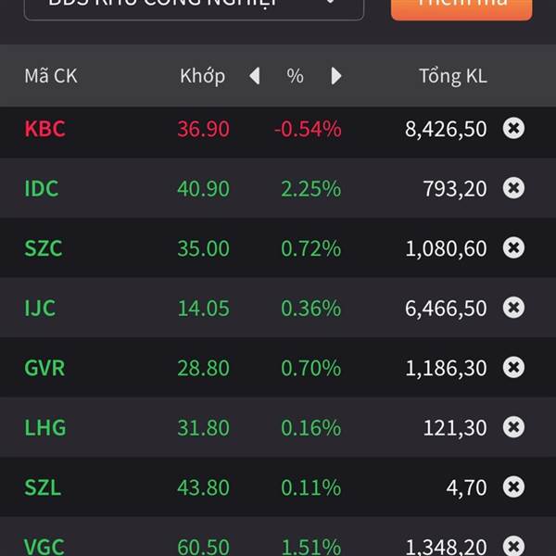Open the KBC stock ticker

(44, 129)
